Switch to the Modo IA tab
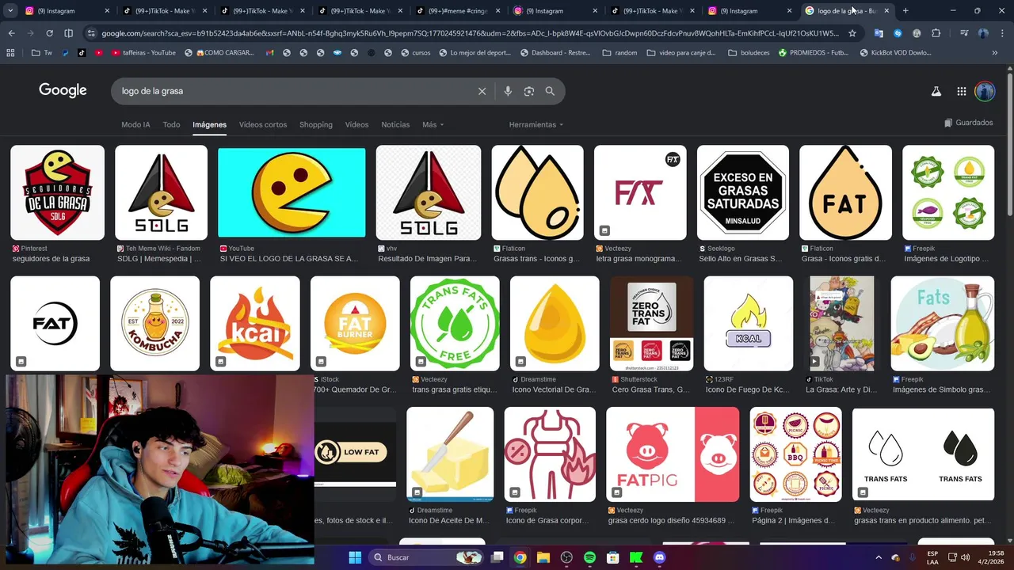Screen dimensions: 1014x570 click(135, 124)
